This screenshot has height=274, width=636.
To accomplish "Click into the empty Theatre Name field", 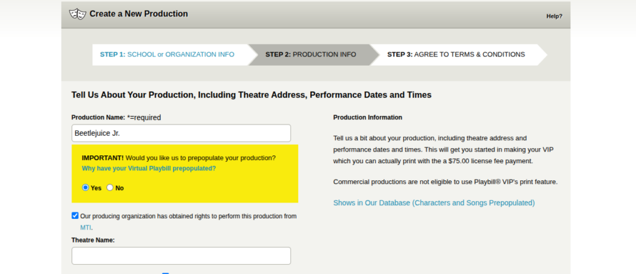I will pos(181,256).
